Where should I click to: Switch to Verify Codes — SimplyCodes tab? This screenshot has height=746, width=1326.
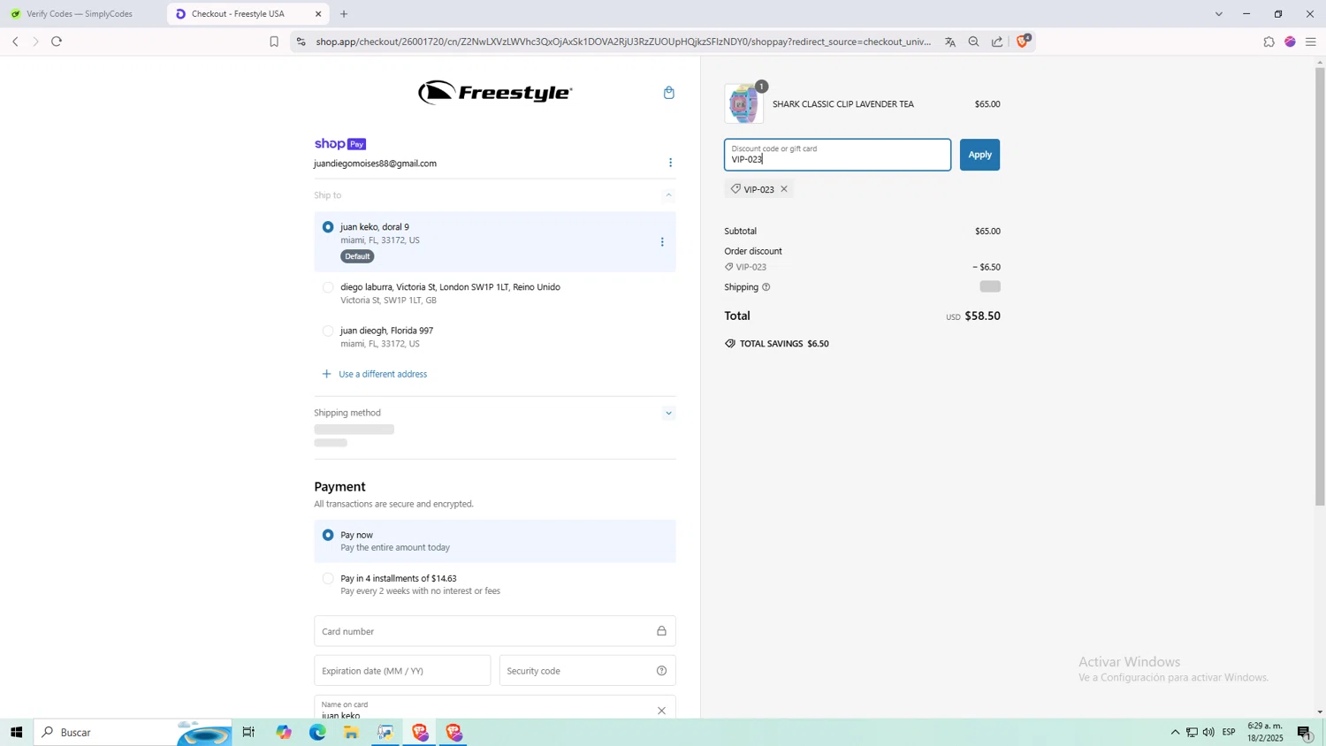80,14
